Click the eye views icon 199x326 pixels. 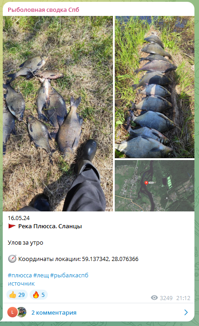tap(154, 298)
